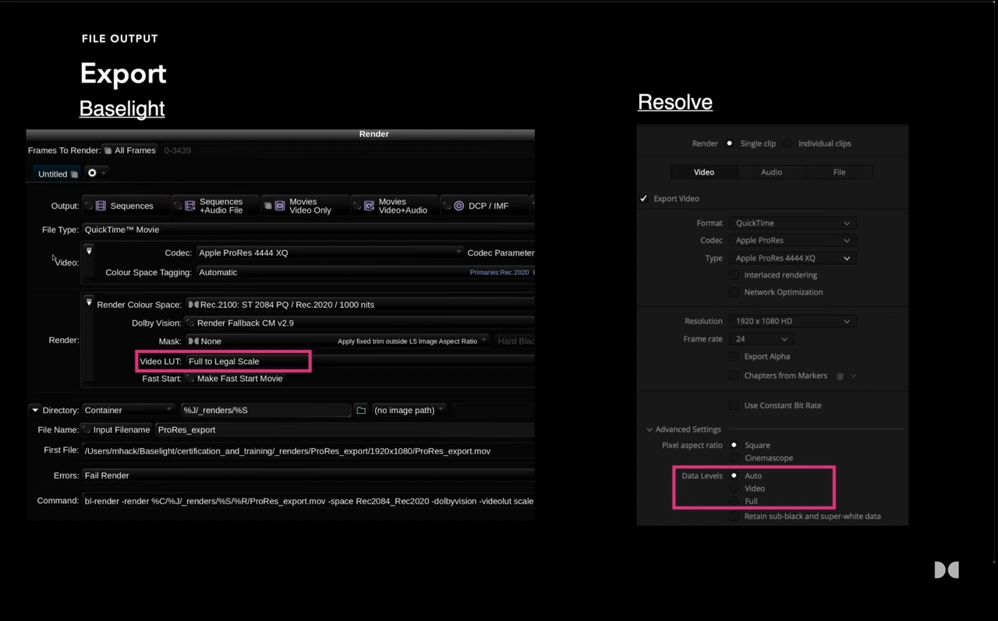Viewport: 998px width, 621px height.
Task: Click the Errors Fail Render field
Action: (x=308, y=475)
